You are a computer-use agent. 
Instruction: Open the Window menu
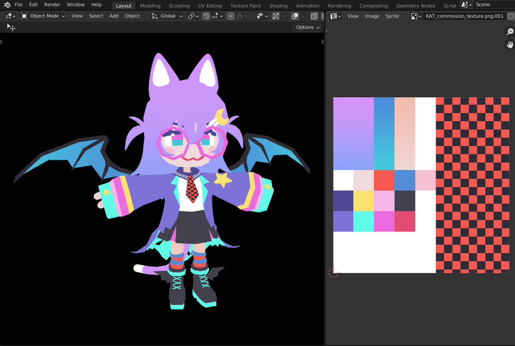pos(76,5)
